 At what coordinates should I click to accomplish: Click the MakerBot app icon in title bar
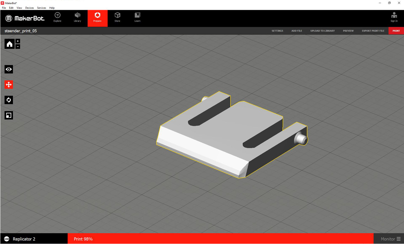pyautogui.click(x=3, y=3)
